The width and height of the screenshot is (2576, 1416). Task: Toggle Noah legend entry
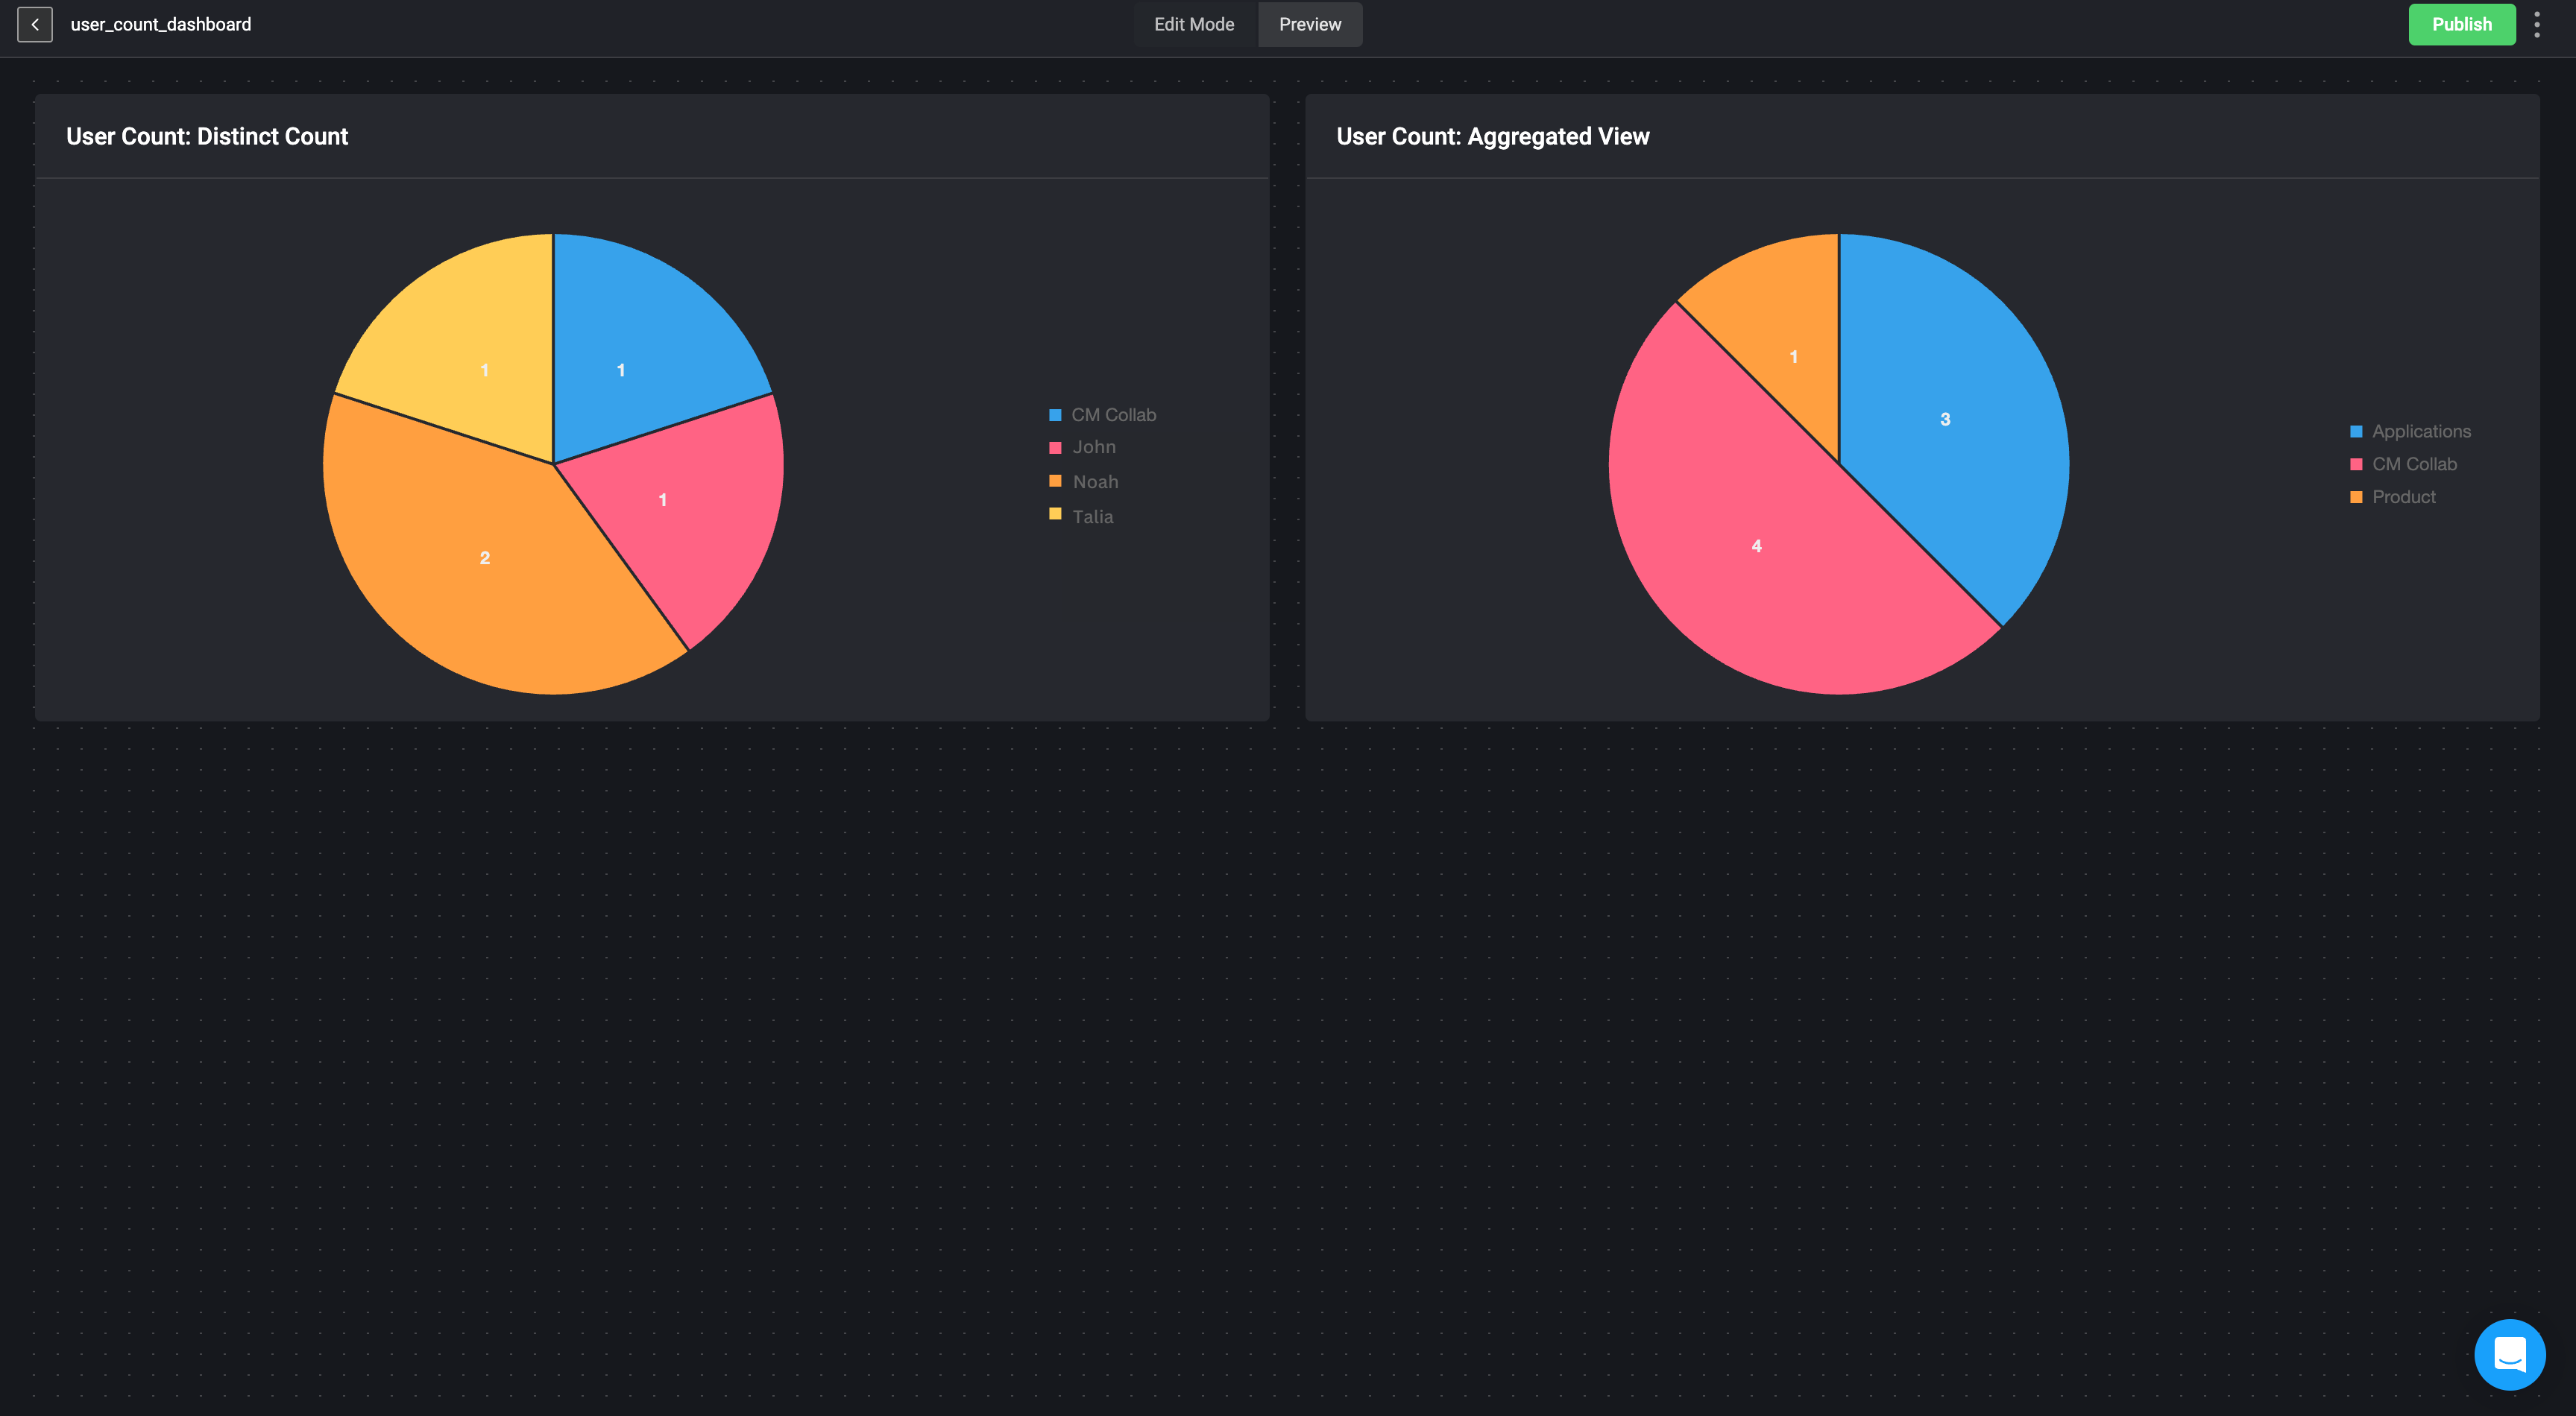[1094, 481]
